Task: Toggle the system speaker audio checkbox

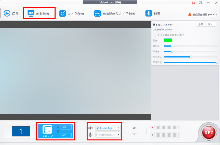Action: (98, 128)
